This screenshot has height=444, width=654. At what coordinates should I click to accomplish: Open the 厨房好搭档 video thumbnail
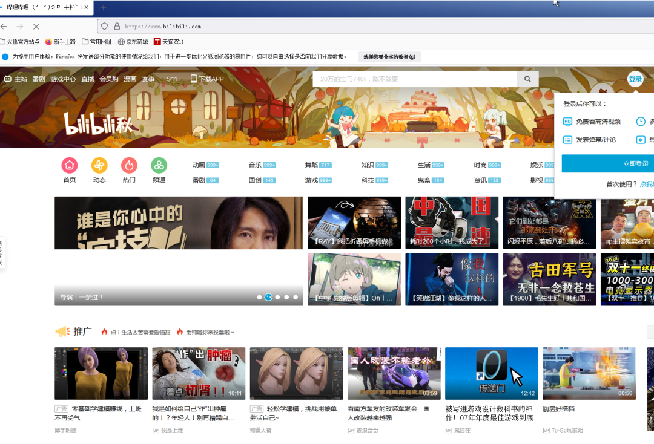coord(589,374)
